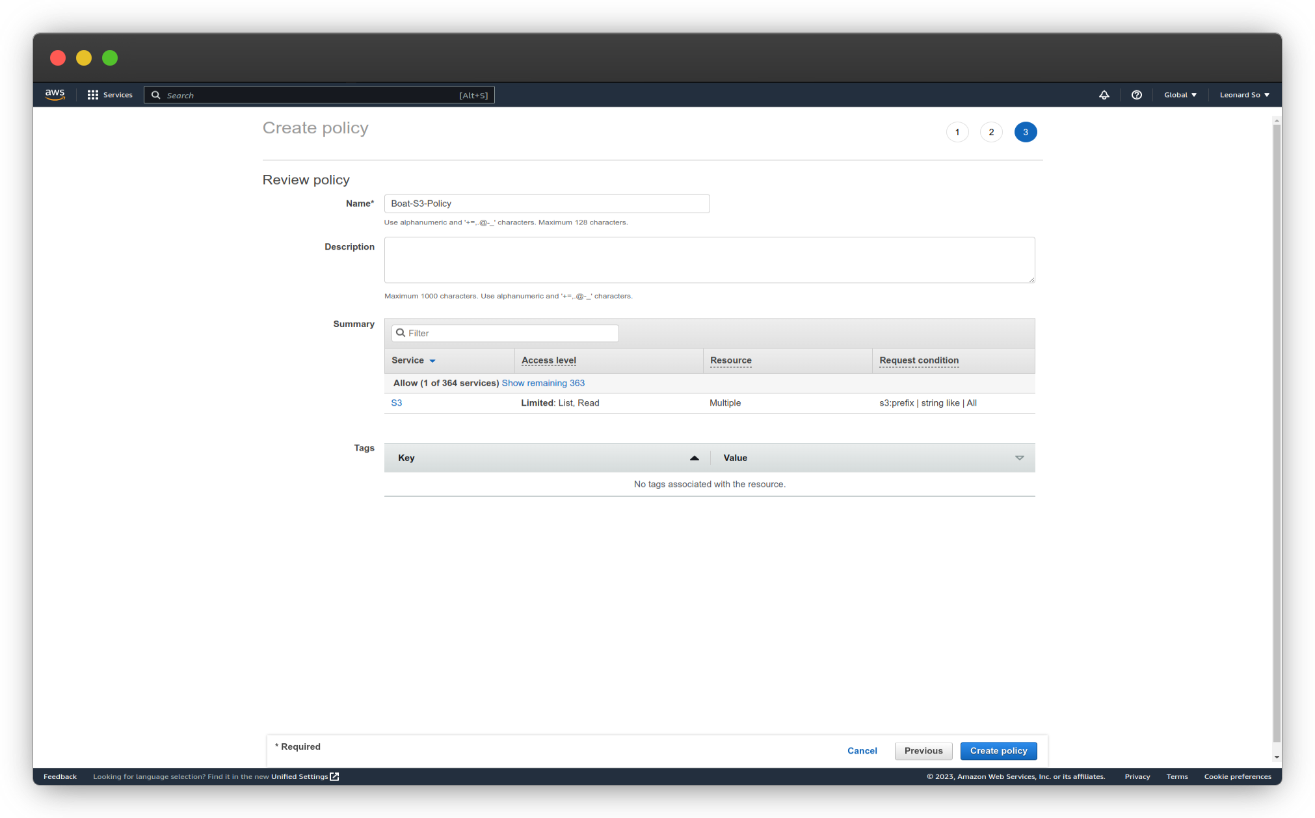
Task: Sort by Service column arrow
Action: pos(432,361)
